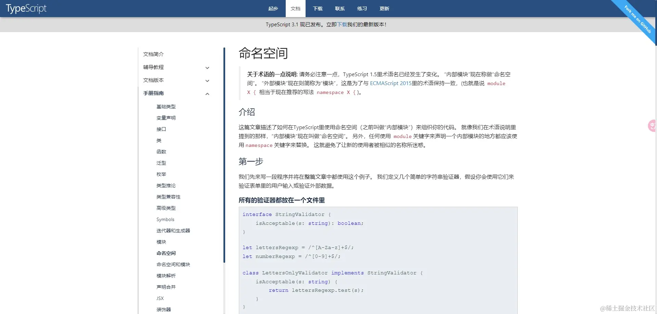Click 'let numberRegexp' code line
This screenshot has width=657, height=314.
[292, 257]
